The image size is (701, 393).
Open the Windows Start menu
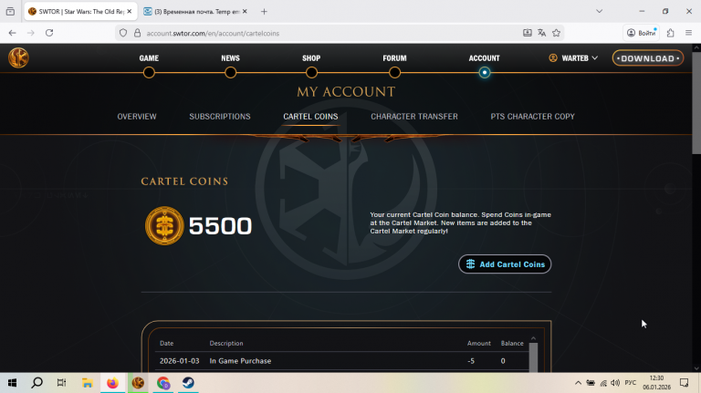pos(13,383)
